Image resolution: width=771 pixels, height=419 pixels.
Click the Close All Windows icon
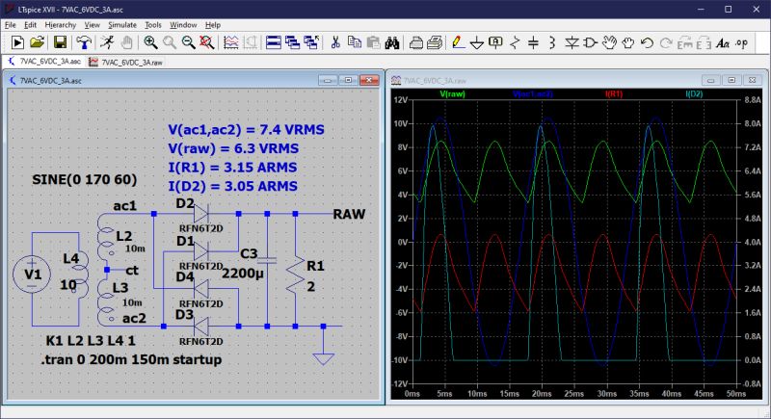[x=311, y=43]
